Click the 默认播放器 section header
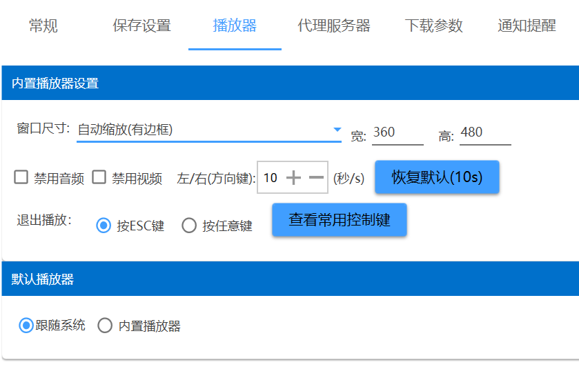Image resolution: width=579 pixels, height=369 pixels. (291, 279)
